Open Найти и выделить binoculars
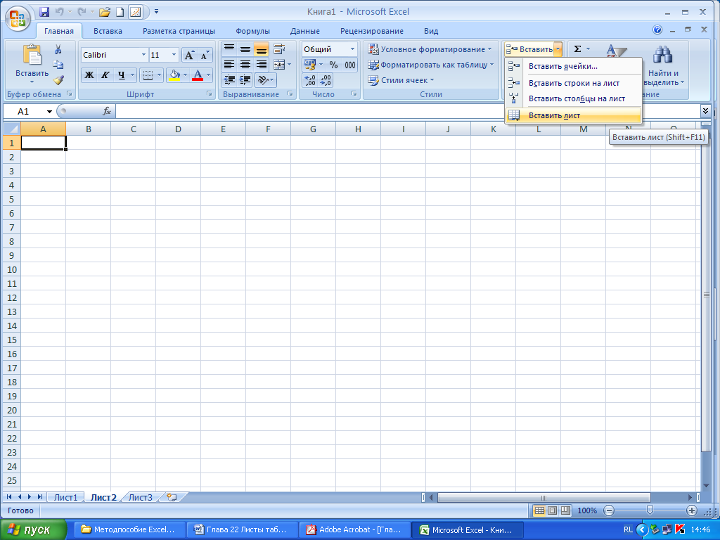Image resolution: width=720 pixels, height=540 pixels. coord(663,64)
